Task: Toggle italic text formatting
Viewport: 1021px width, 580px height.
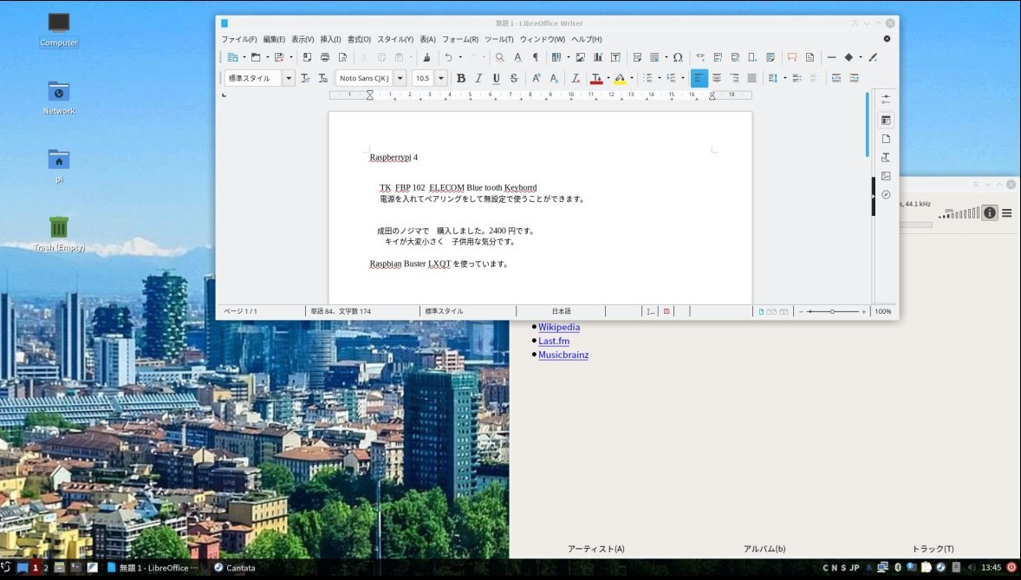Action: point(478,78)
